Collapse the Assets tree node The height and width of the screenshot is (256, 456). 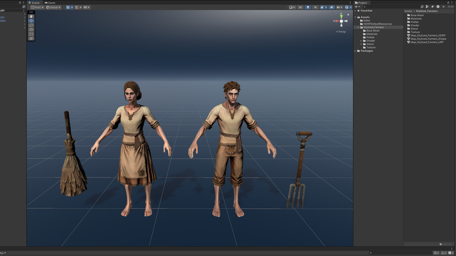[x=355, y=17]
